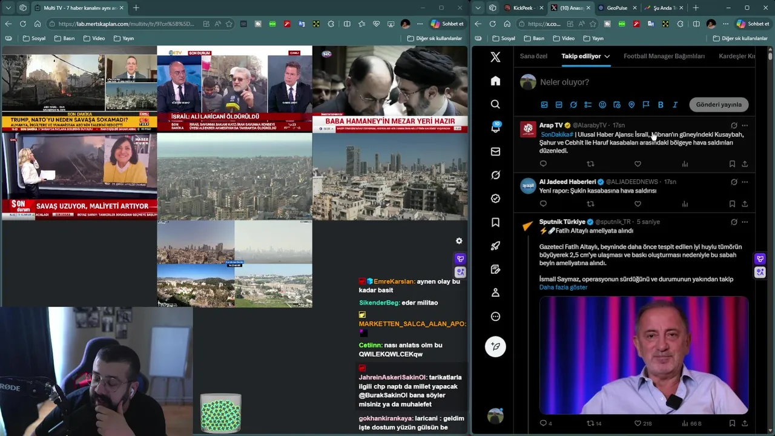Image resolution: width=775 pixels, height=436 pixels.
Task: Play the Fatih Altaylı video in Sputnik post
Action: point(644,355)
